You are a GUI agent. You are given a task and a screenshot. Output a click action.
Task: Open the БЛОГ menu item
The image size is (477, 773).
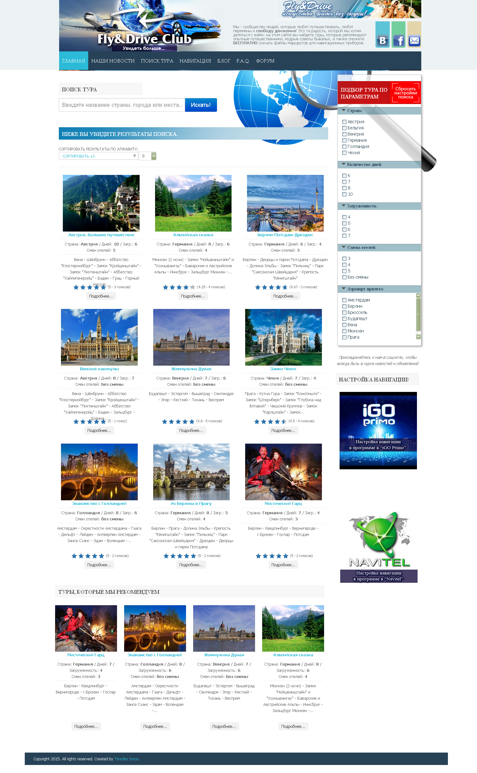tap(224, 61)
